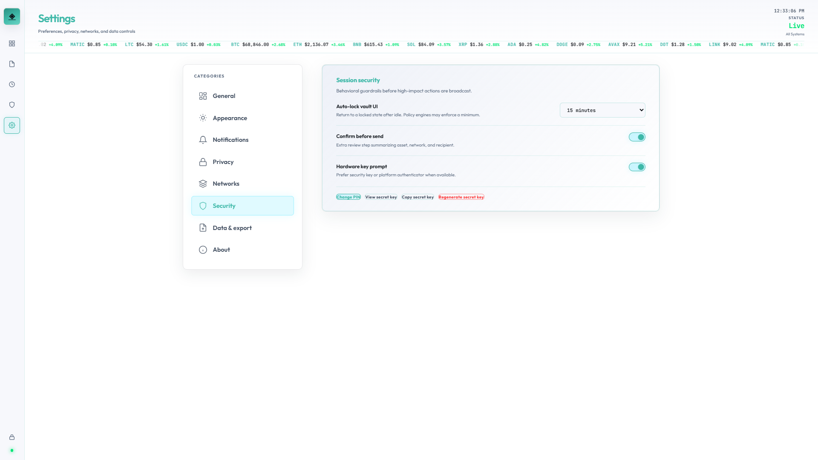818x460 pixels.
Task: Turn off the Hardware key prompt switch
Action: (x=637, y=167)
